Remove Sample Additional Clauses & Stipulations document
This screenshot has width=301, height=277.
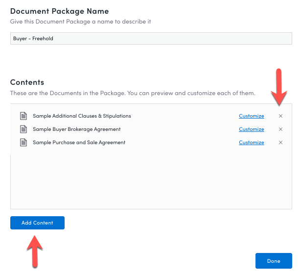point(280,116)
